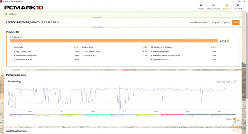Select CPU Temperature legend item
The height and width of the screenshot is (134, 248).
point(97,115)
